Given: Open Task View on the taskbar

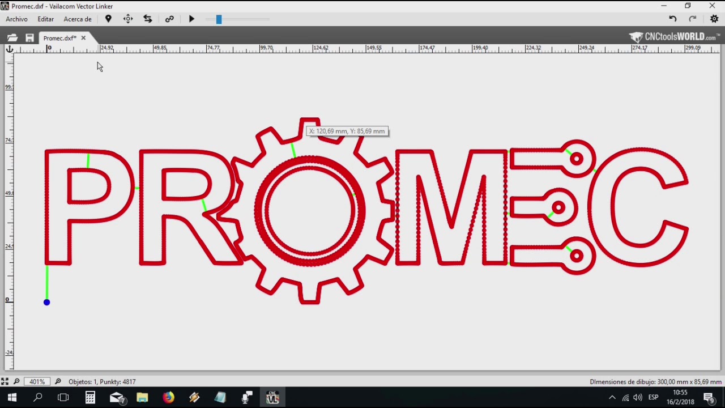Looking at the screenshot, I should pyautogui.click(x=63, y=398).
